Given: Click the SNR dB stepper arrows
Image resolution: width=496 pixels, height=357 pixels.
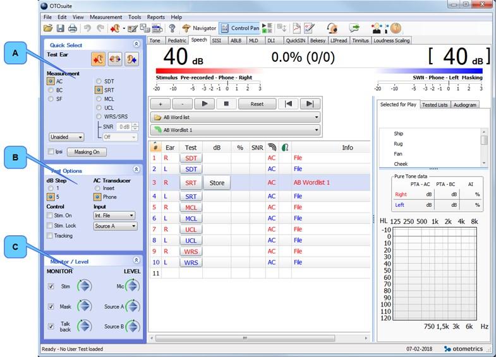Looking at the screenshot, I should coord(135,127).
